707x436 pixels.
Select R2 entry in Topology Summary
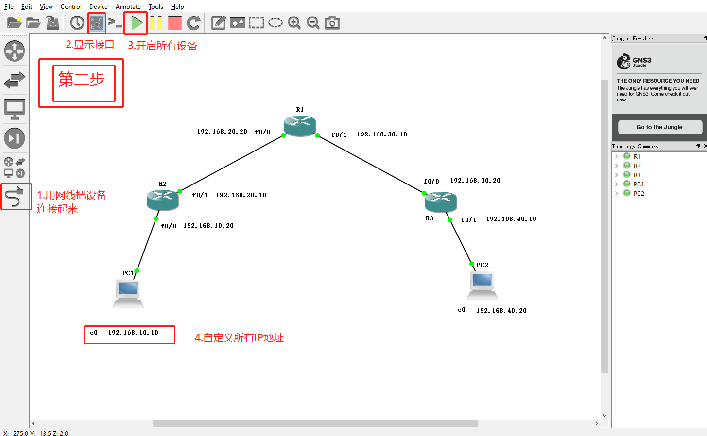[x=637, y=166]
